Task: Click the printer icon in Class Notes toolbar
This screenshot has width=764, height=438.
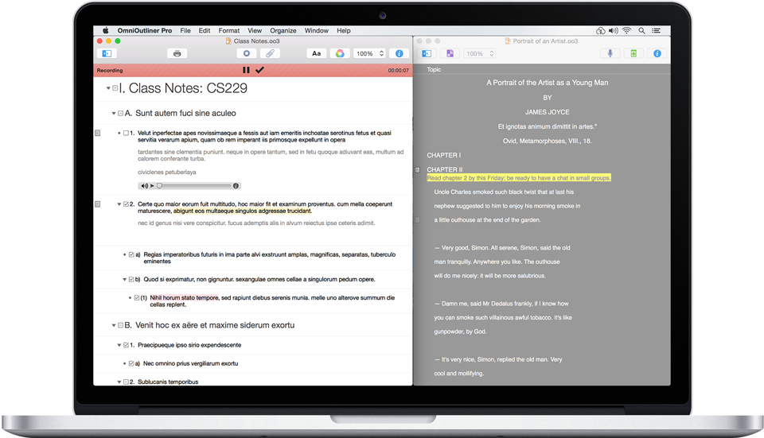Action: click(x=177, y=53)
